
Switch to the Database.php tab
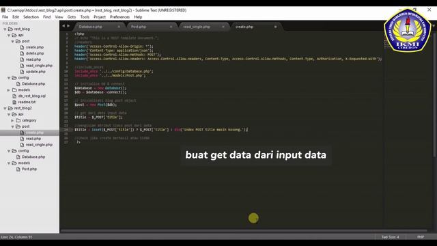(91, 27)
